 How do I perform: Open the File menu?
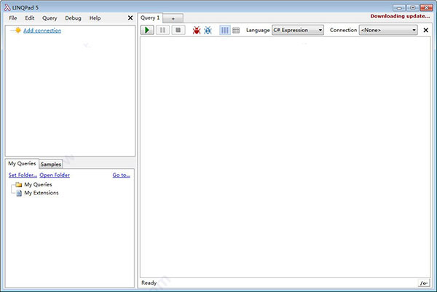[x=13, y=18]
